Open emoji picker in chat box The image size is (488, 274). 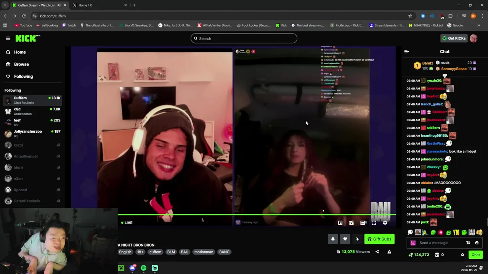tap(477, 243)
